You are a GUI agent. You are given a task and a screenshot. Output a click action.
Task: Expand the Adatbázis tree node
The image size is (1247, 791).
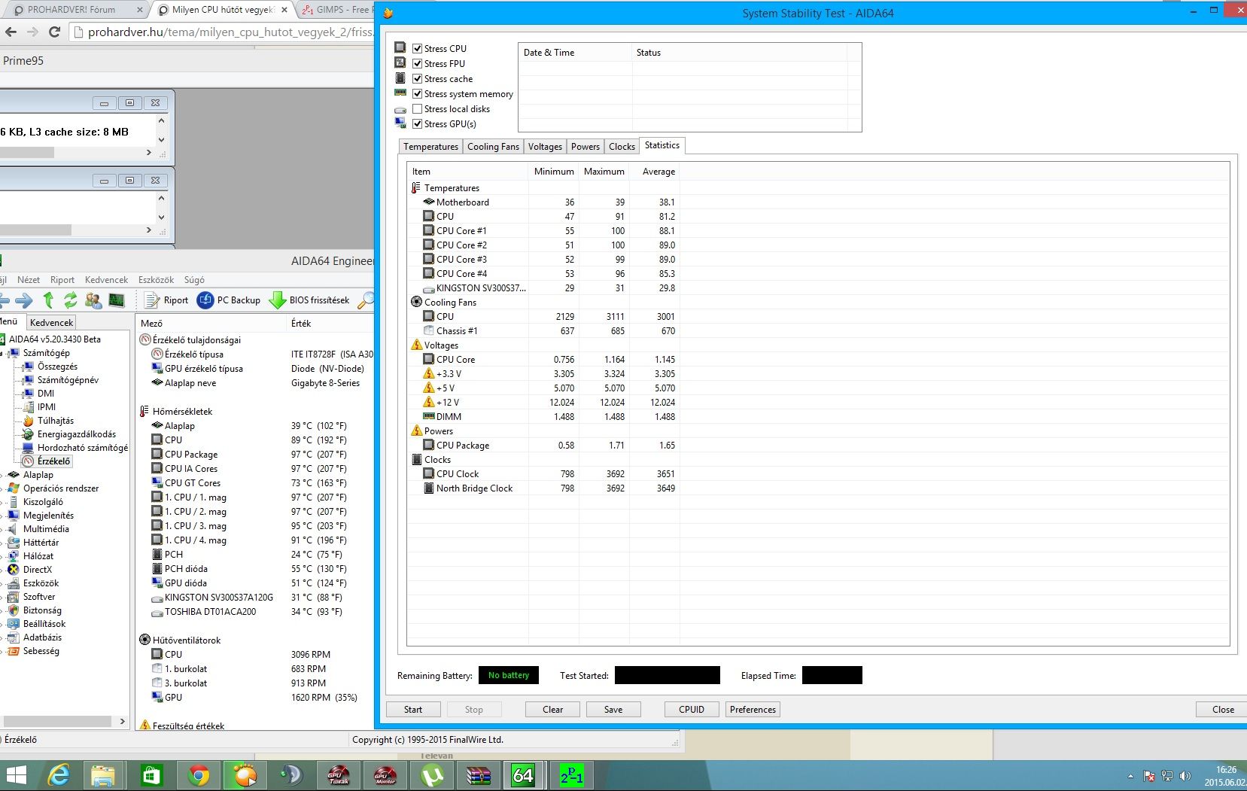tap(2, 637)
